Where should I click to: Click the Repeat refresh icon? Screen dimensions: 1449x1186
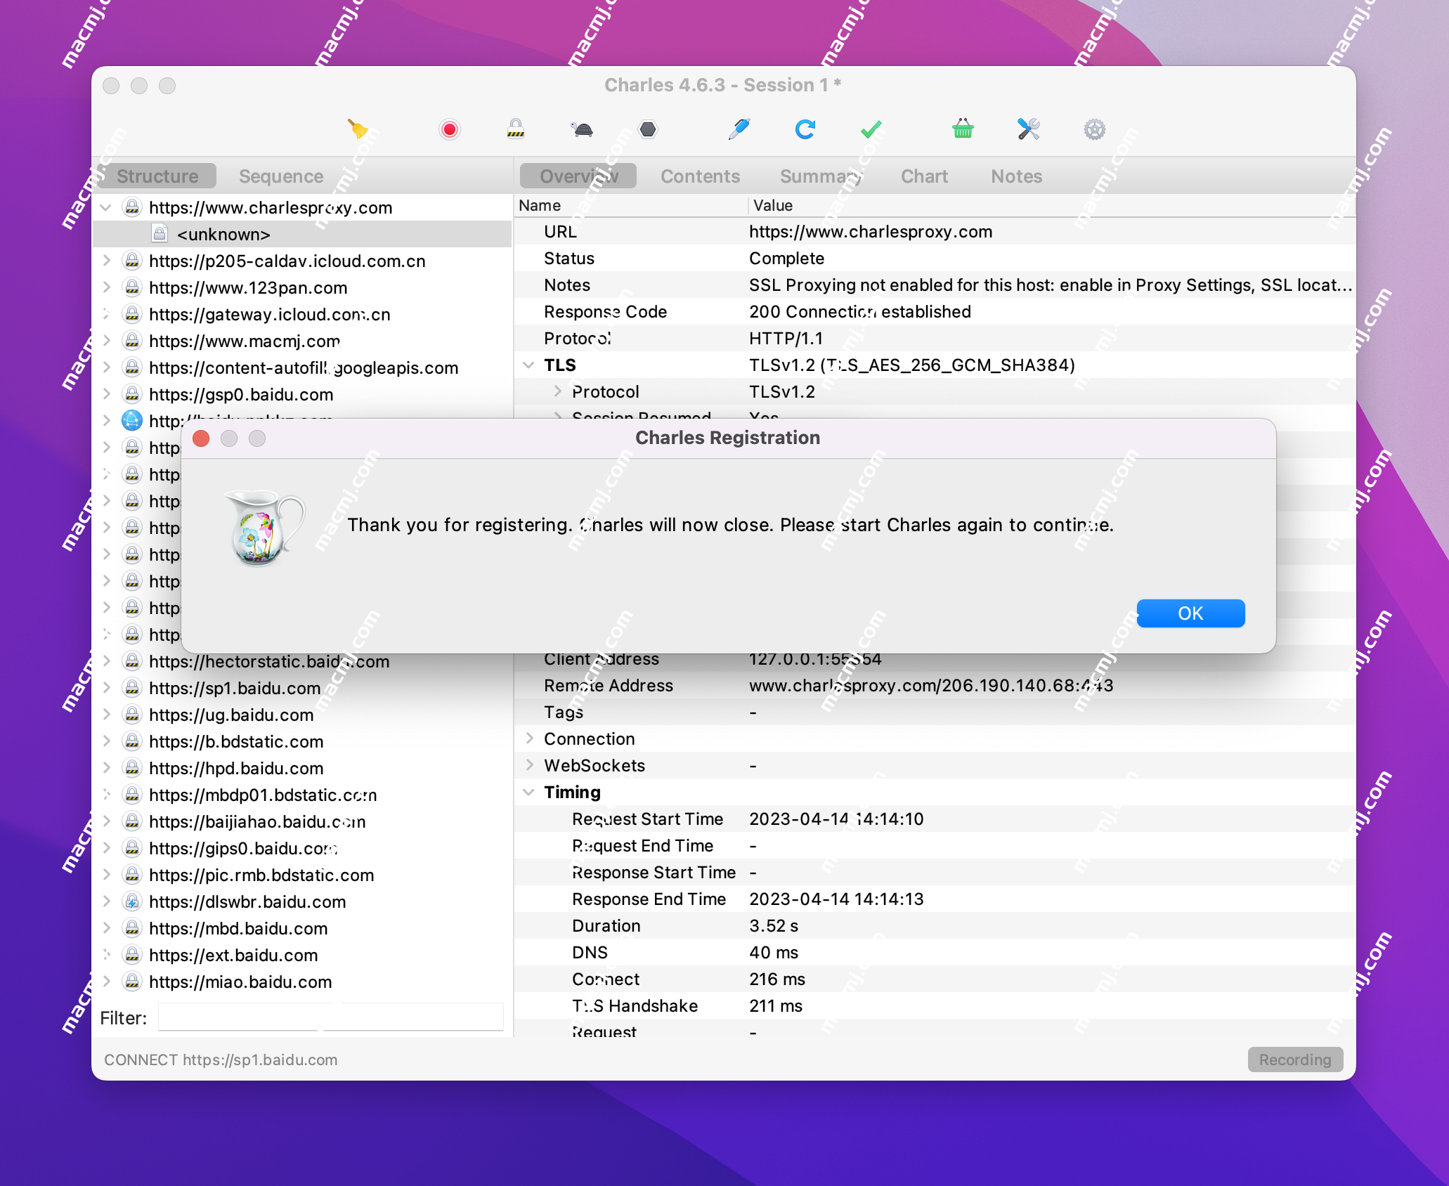pos(805,129)
